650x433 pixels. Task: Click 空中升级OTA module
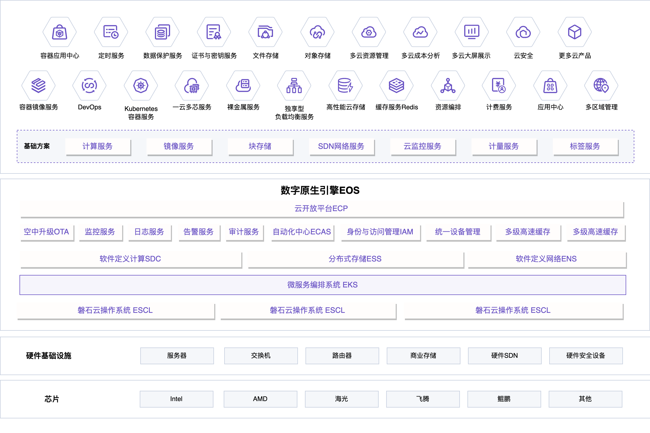coord(46,232)
